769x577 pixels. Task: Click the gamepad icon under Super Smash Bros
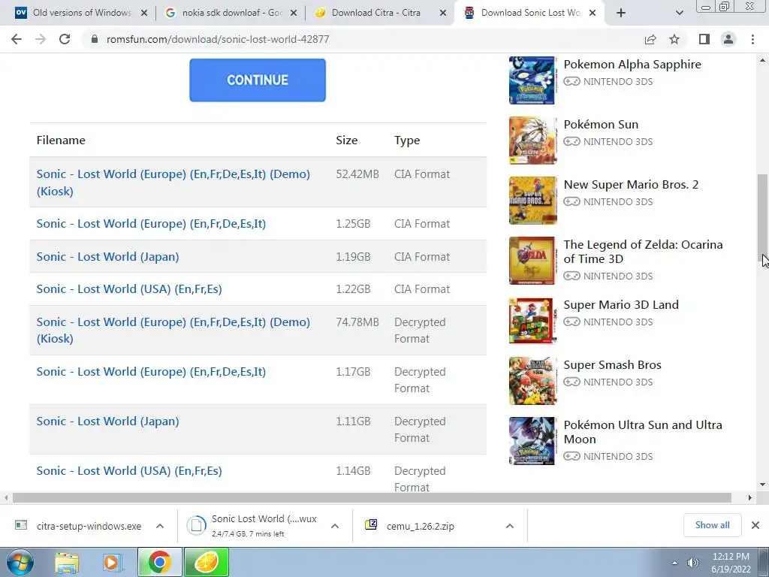pyautogui.click(x=571, y=382)
